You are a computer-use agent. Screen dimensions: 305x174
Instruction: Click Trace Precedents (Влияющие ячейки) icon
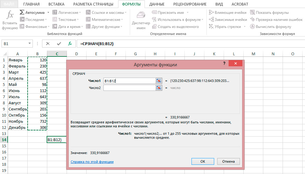tap(211, 13)
